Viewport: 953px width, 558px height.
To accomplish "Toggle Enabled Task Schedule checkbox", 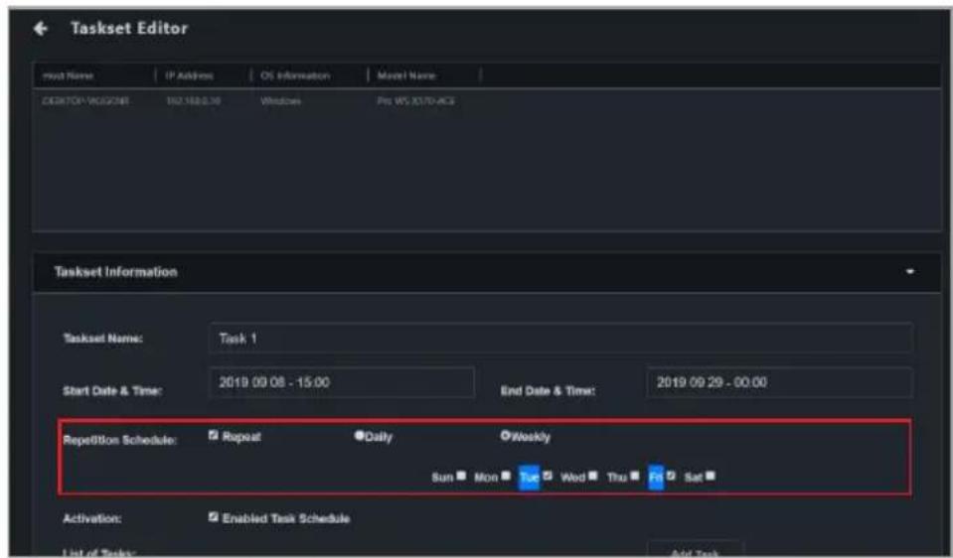I will point(214,517).
